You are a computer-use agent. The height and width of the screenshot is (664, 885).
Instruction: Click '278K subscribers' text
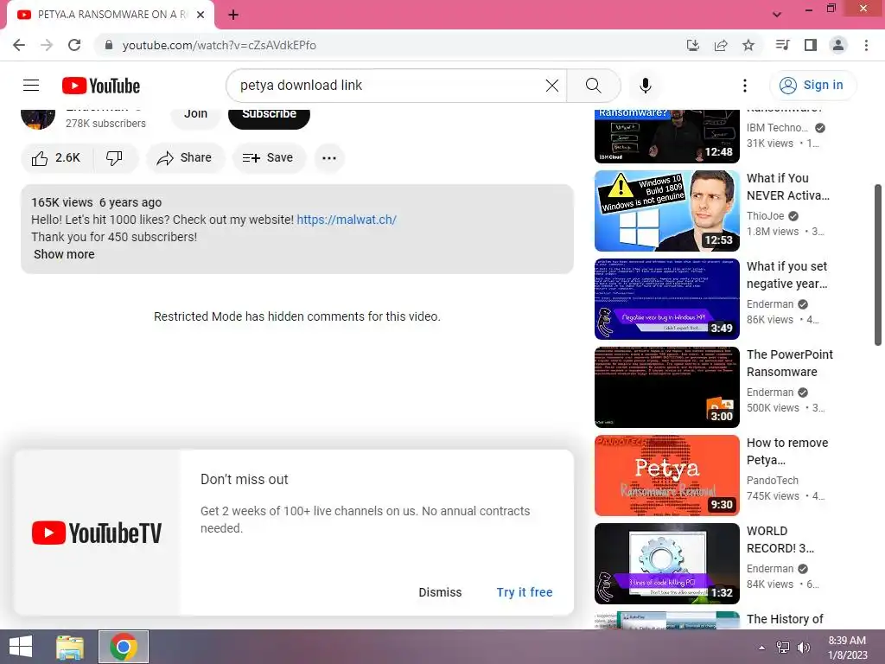105,123
